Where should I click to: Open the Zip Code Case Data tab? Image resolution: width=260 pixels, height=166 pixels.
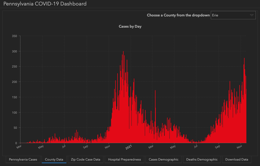(x=85, y=159)
